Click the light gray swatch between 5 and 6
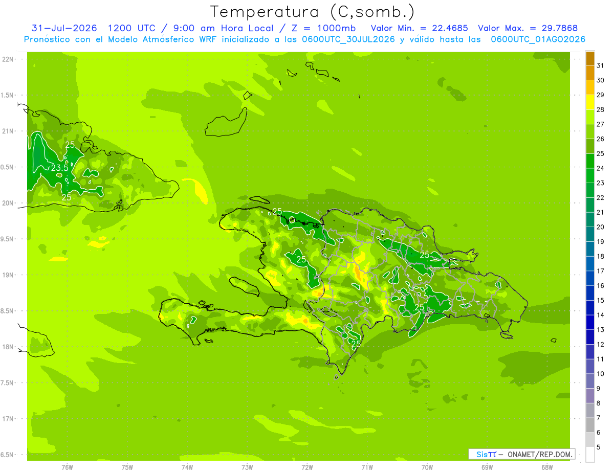Image resolution: width=614 pixels, height=474 pixels. pos(590,440)
